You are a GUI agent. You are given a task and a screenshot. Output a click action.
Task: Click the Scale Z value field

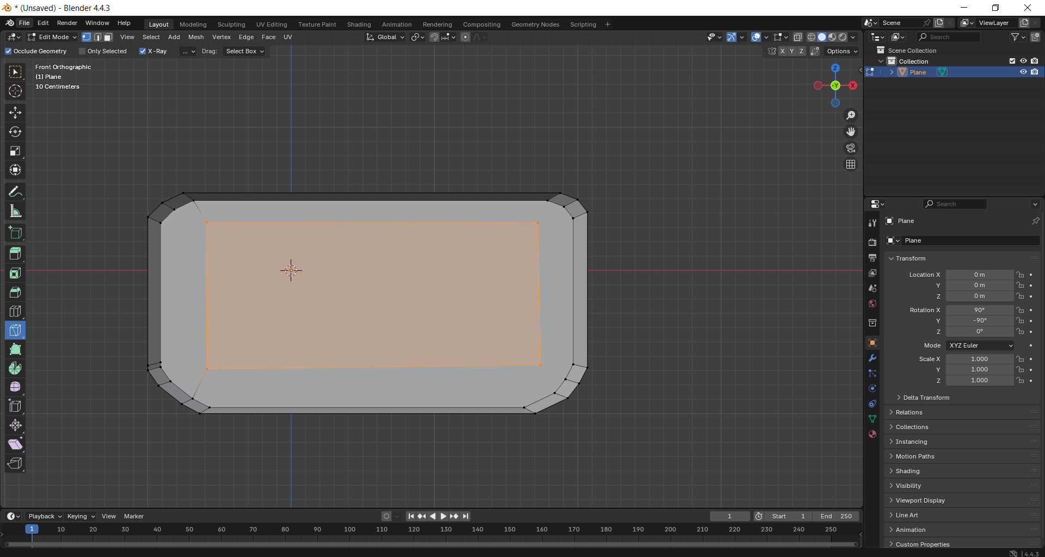[980, 380]
